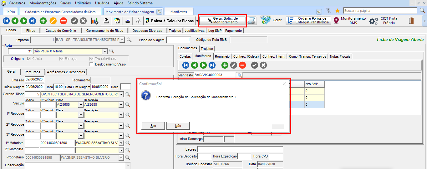Open lookup magnifier on the Veículo row
427x169 pixels.
coord(128,105)
